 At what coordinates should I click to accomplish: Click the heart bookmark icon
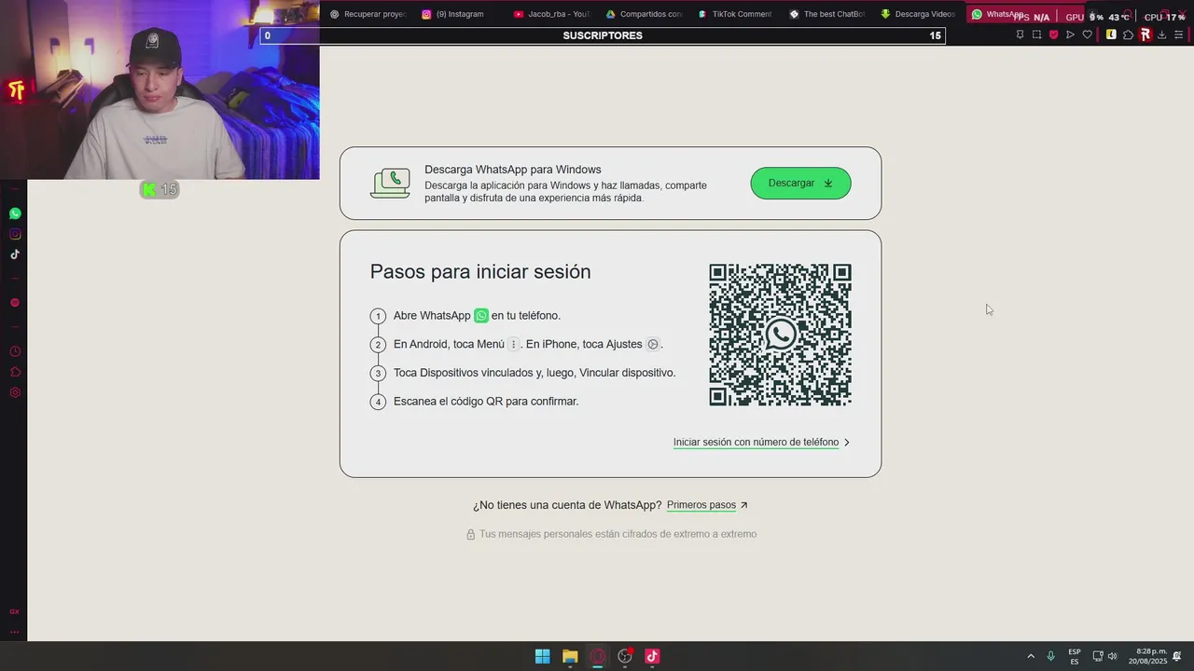coord(1087,34)
